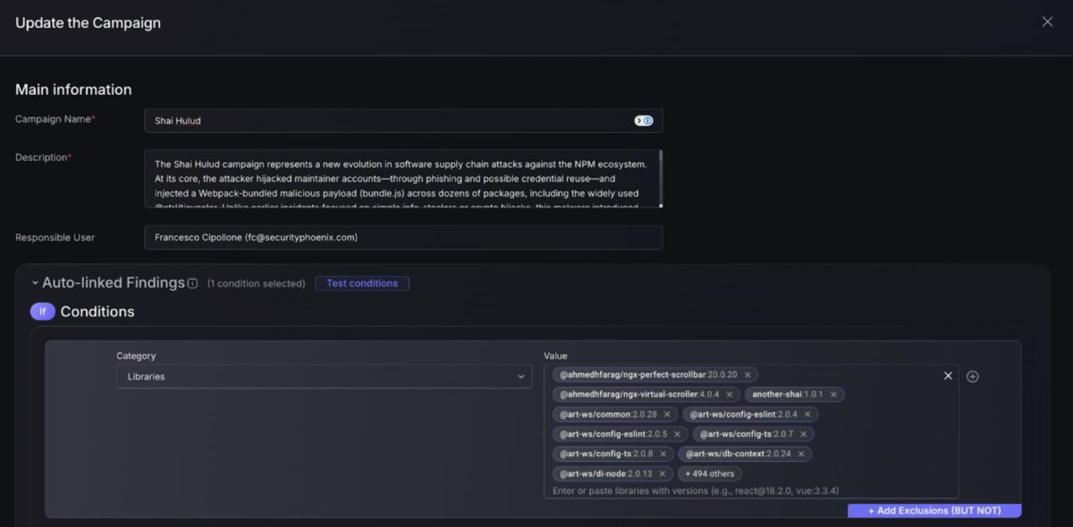Screen dimensions: 1073x527
Task: Collapse the Auto-linked Findings section
Action: 35,283
